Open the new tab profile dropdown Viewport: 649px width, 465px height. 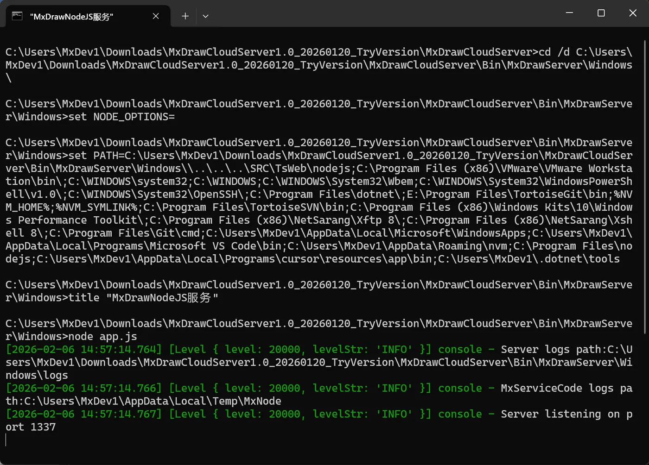point(205,16)
